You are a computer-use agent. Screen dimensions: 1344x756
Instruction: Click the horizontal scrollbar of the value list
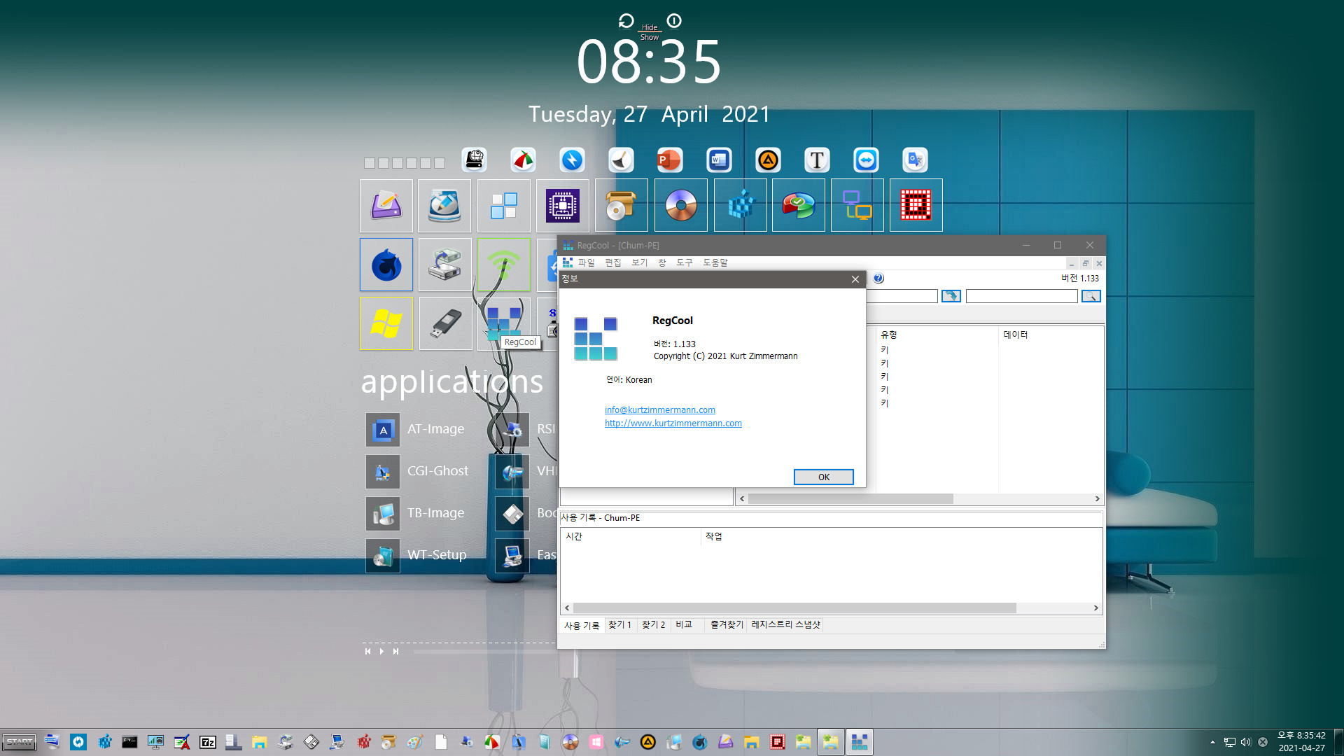[850, 498]
